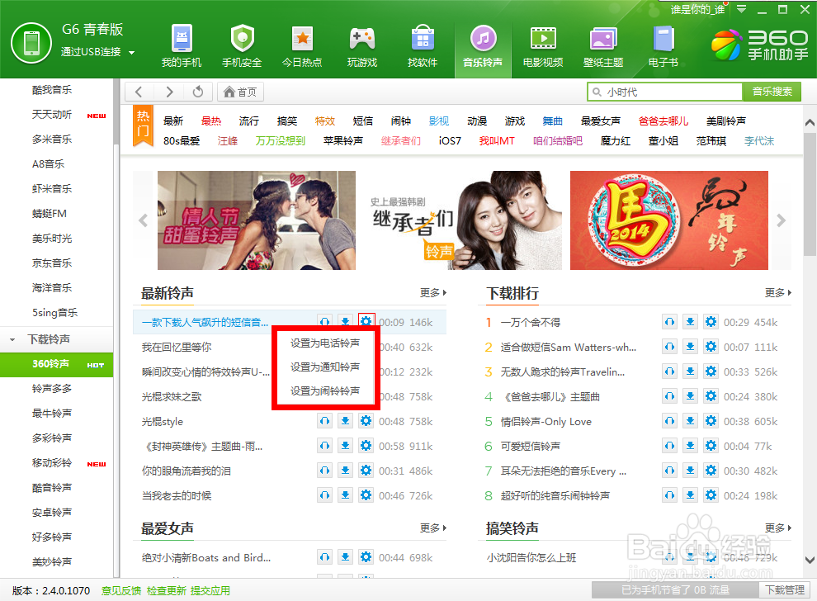Preview ringtone 光棍style with headphone icon
This screenshot has height=601, width=817.
(324, 421)
